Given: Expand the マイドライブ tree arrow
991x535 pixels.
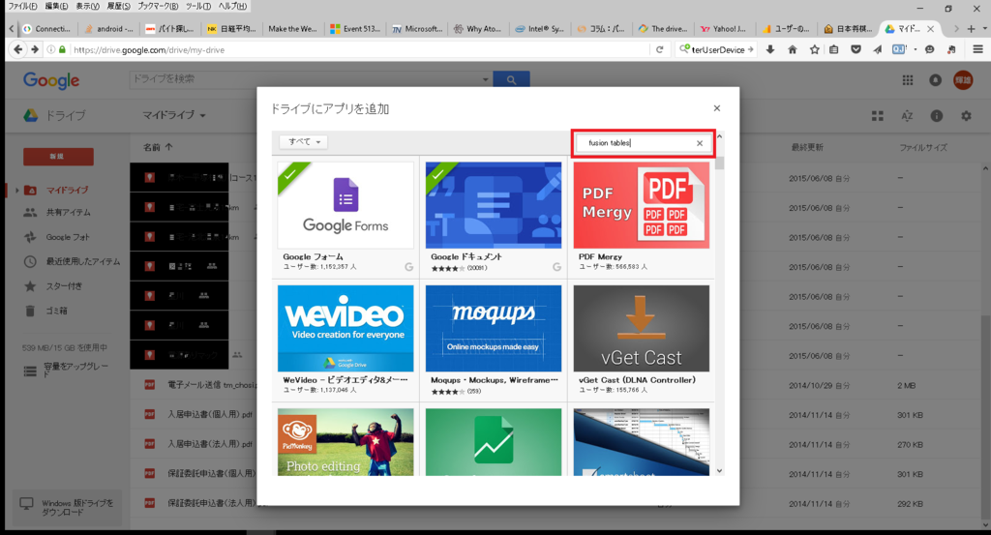Looking at the screenshot, I should coord(16,191).
